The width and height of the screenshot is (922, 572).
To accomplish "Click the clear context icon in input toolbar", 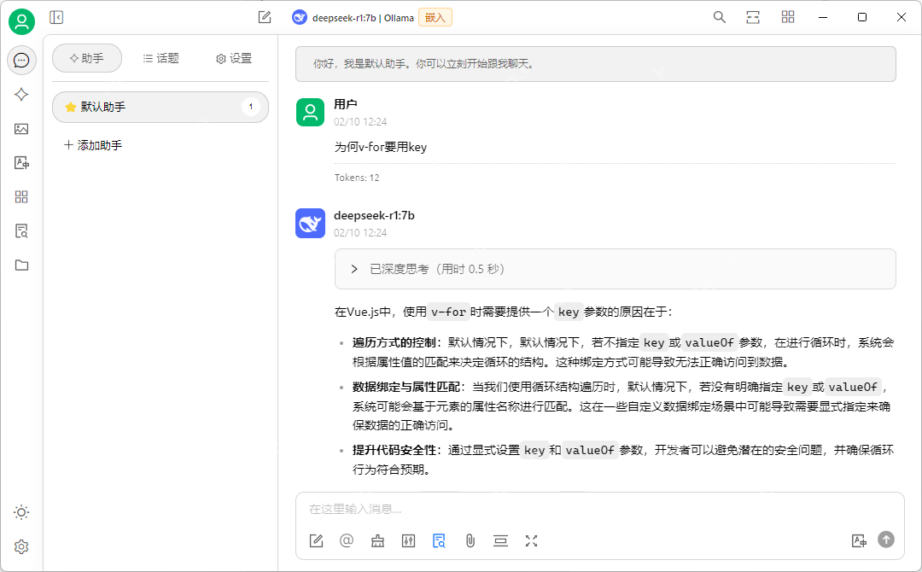I will [500, 541].
